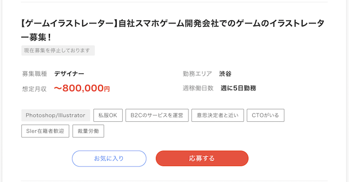Viewport: 349px width, 182px height.
Task: Choose the 意思決定者と近い tag
Action: [218, 115]
